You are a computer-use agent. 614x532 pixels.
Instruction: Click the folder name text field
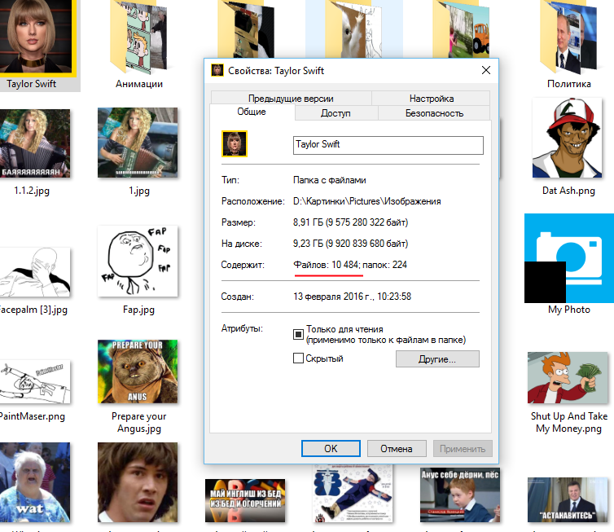click(x=388, y=145)
